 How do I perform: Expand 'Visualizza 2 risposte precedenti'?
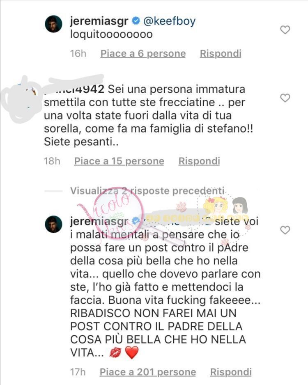click(x=147, y=191)
